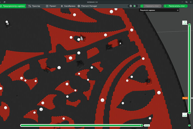Click the move count value 34266
Screen dimensions: 193x129
click(147, 125)
